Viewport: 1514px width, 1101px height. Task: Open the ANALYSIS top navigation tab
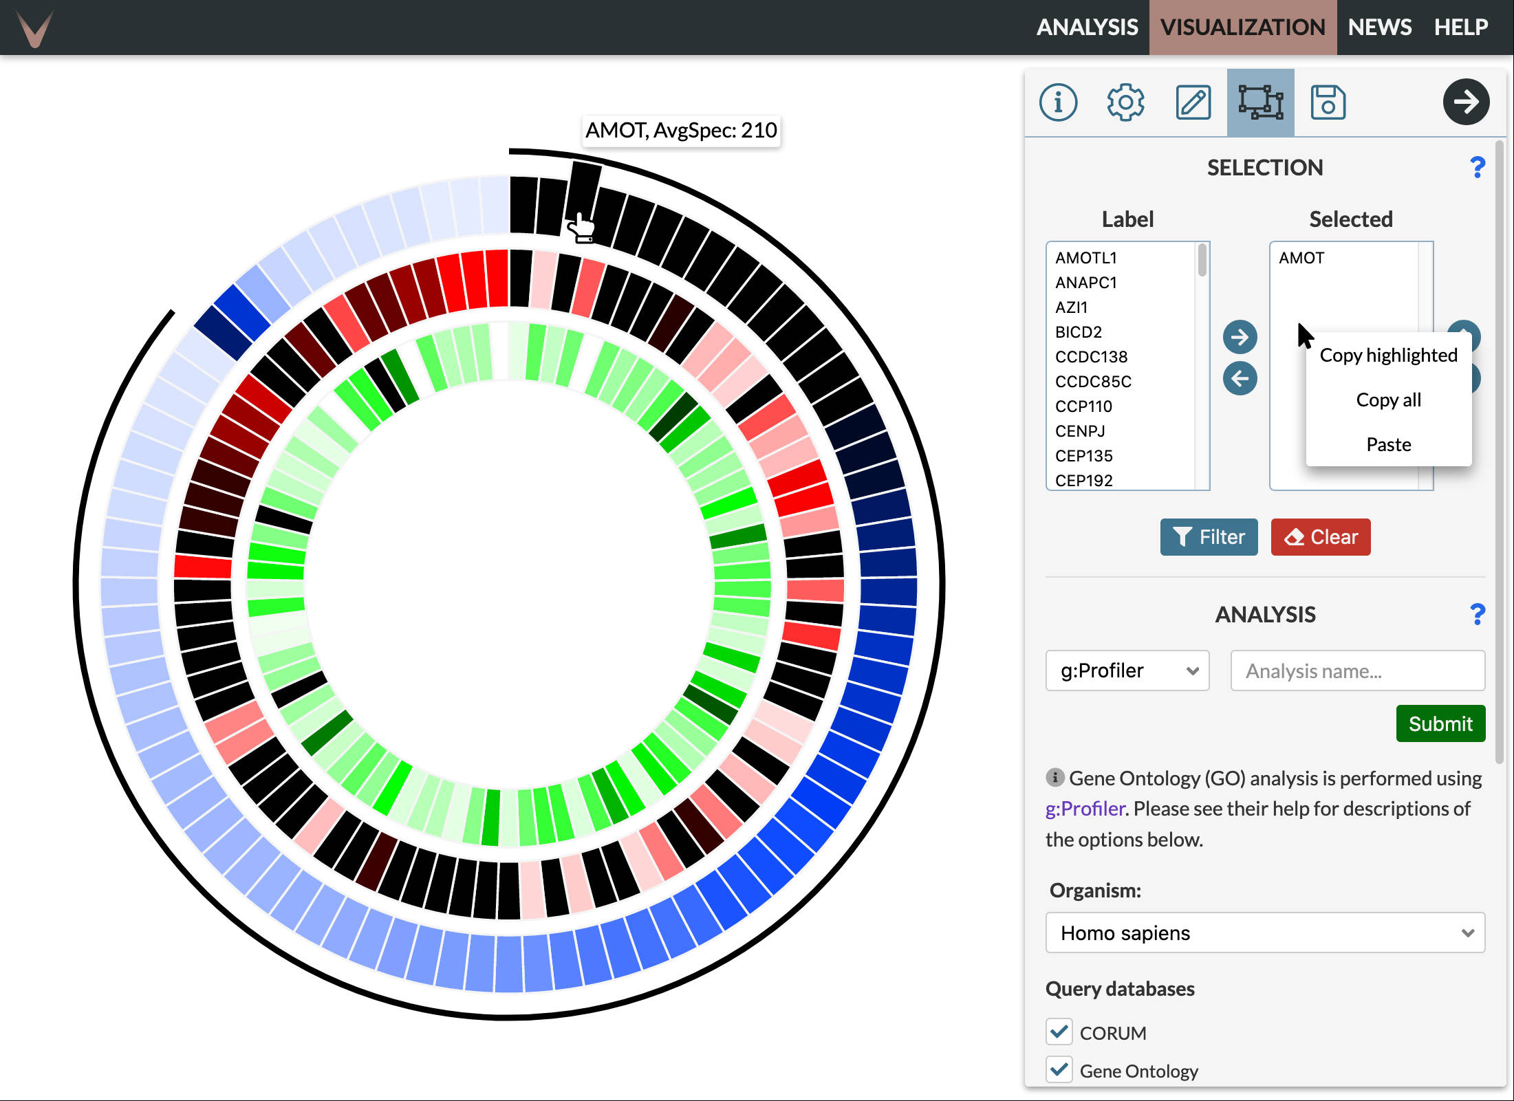(x=1087, y=28)
